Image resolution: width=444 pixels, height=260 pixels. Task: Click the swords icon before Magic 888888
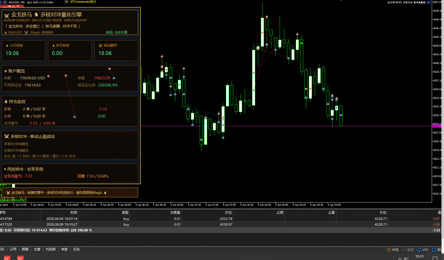pyautogui.click(x=26, y=33)
